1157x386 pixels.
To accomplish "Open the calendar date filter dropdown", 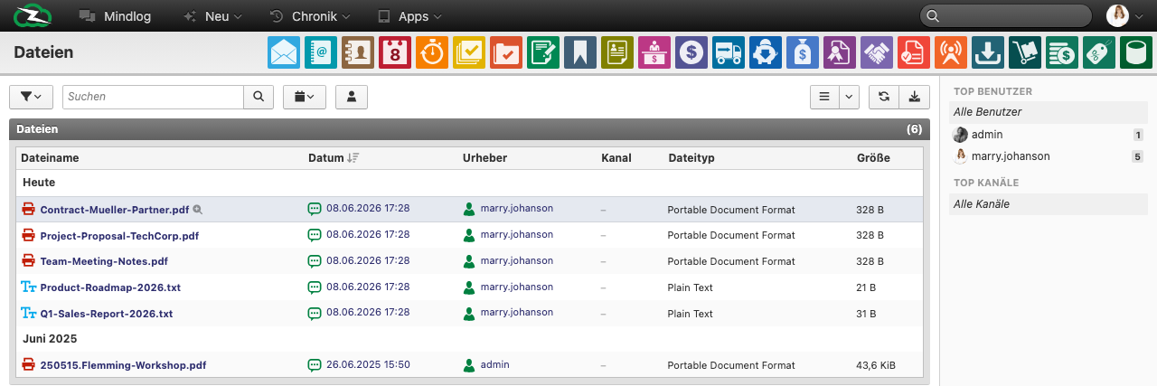I will pos(305,97).
